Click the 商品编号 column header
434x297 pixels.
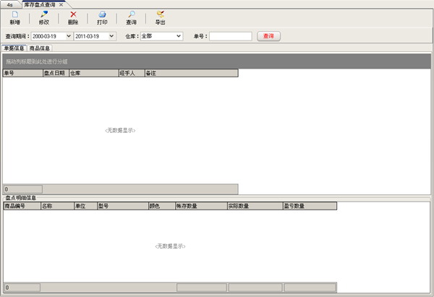tap(21, 206)
